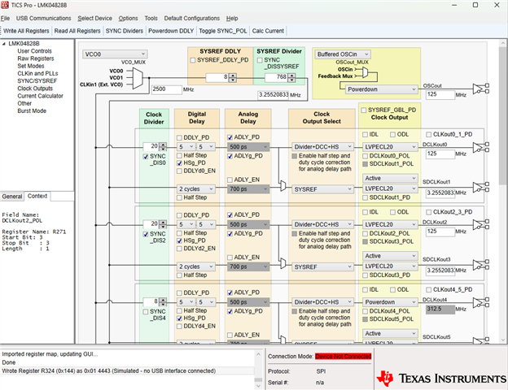Screen dimensions: 508x390
Task: Toggle the CLKout0_1_PD checkbox
Action: click(x=428, y=134)
